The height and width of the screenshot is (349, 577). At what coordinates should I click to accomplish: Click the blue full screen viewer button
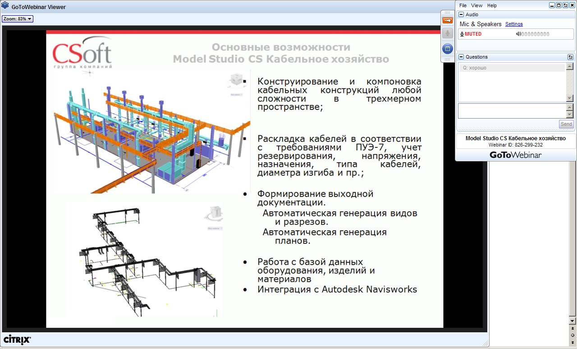pos(447,48)
